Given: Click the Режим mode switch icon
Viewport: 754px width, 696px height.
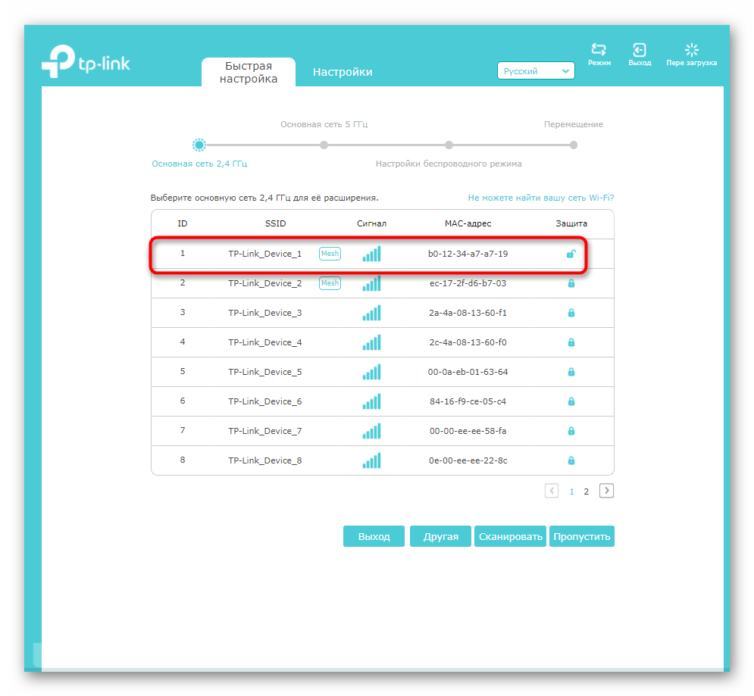Looking at the screenshot, I should coord(599,49).
